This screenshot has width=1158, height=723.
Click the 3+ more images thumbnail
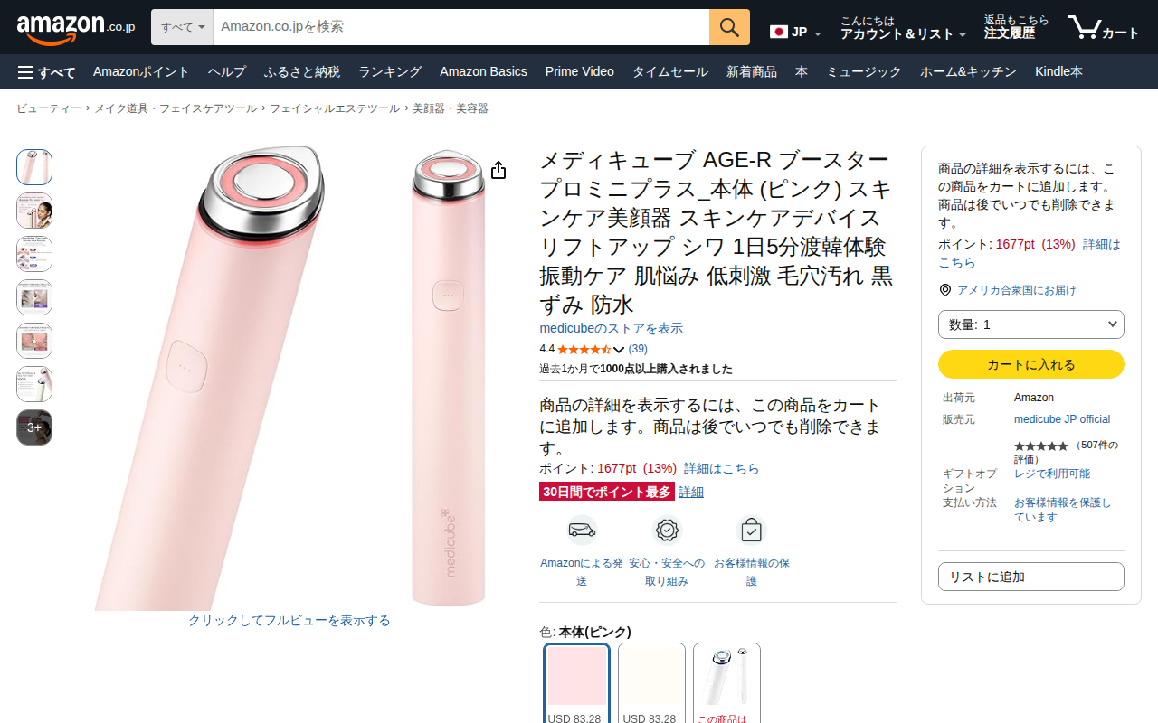pos(34,427)
